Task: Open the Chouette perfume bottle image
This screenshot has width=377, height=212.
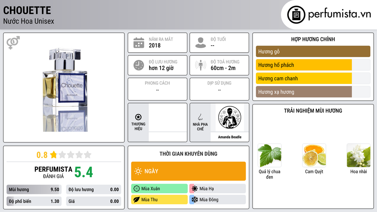Action: [x=65, y=90]
